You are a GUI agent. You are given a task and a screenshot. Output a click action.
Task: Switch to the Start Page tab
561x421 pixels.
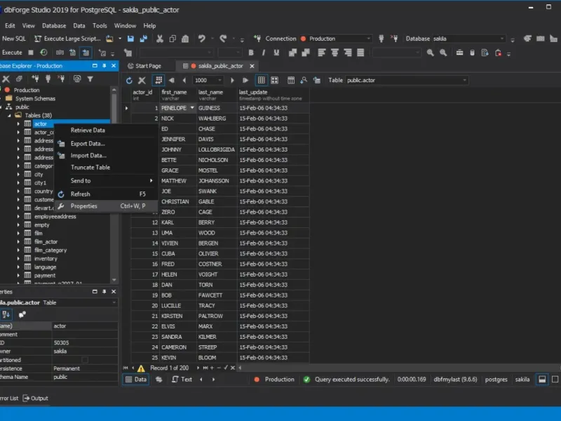click(x=145, y=66)
